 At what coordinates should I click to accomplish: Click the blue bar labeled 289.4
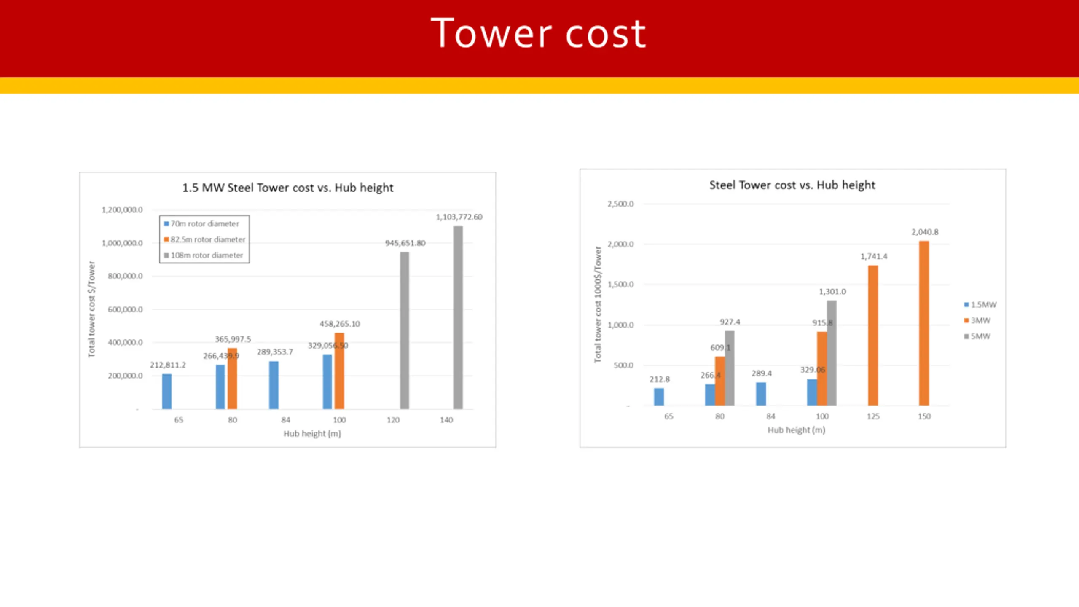[x=761, y=394]
